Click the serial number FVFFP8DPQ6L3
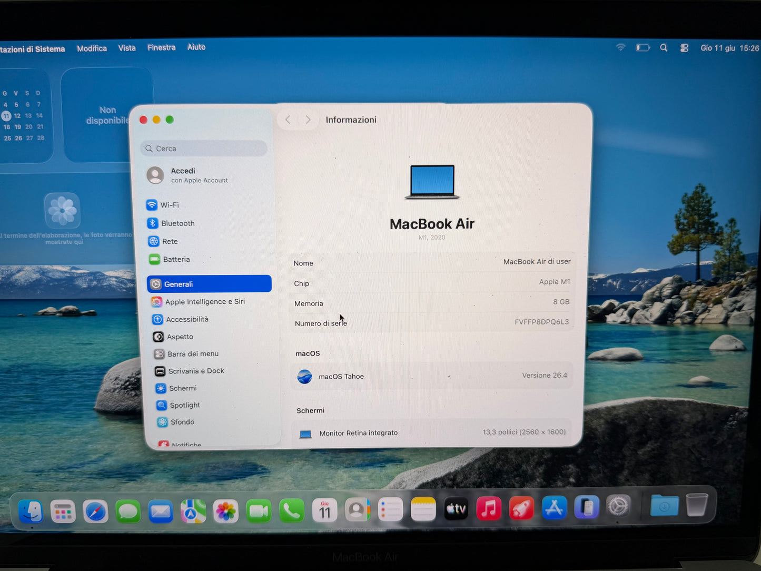This screenshot has width=761, height=571. (541, 322)
